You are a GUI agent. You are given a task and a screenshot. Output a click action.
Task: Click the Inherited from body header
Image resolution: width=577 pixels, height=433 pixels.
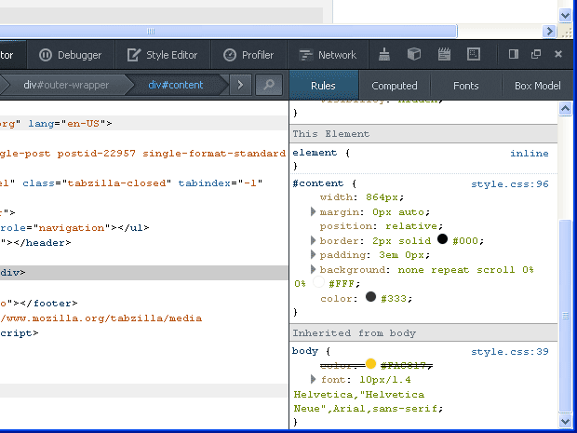pos(423,332)
